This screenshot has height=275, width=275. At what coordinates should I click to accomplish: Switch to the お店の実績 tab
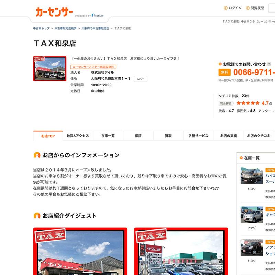coord(229,136)
